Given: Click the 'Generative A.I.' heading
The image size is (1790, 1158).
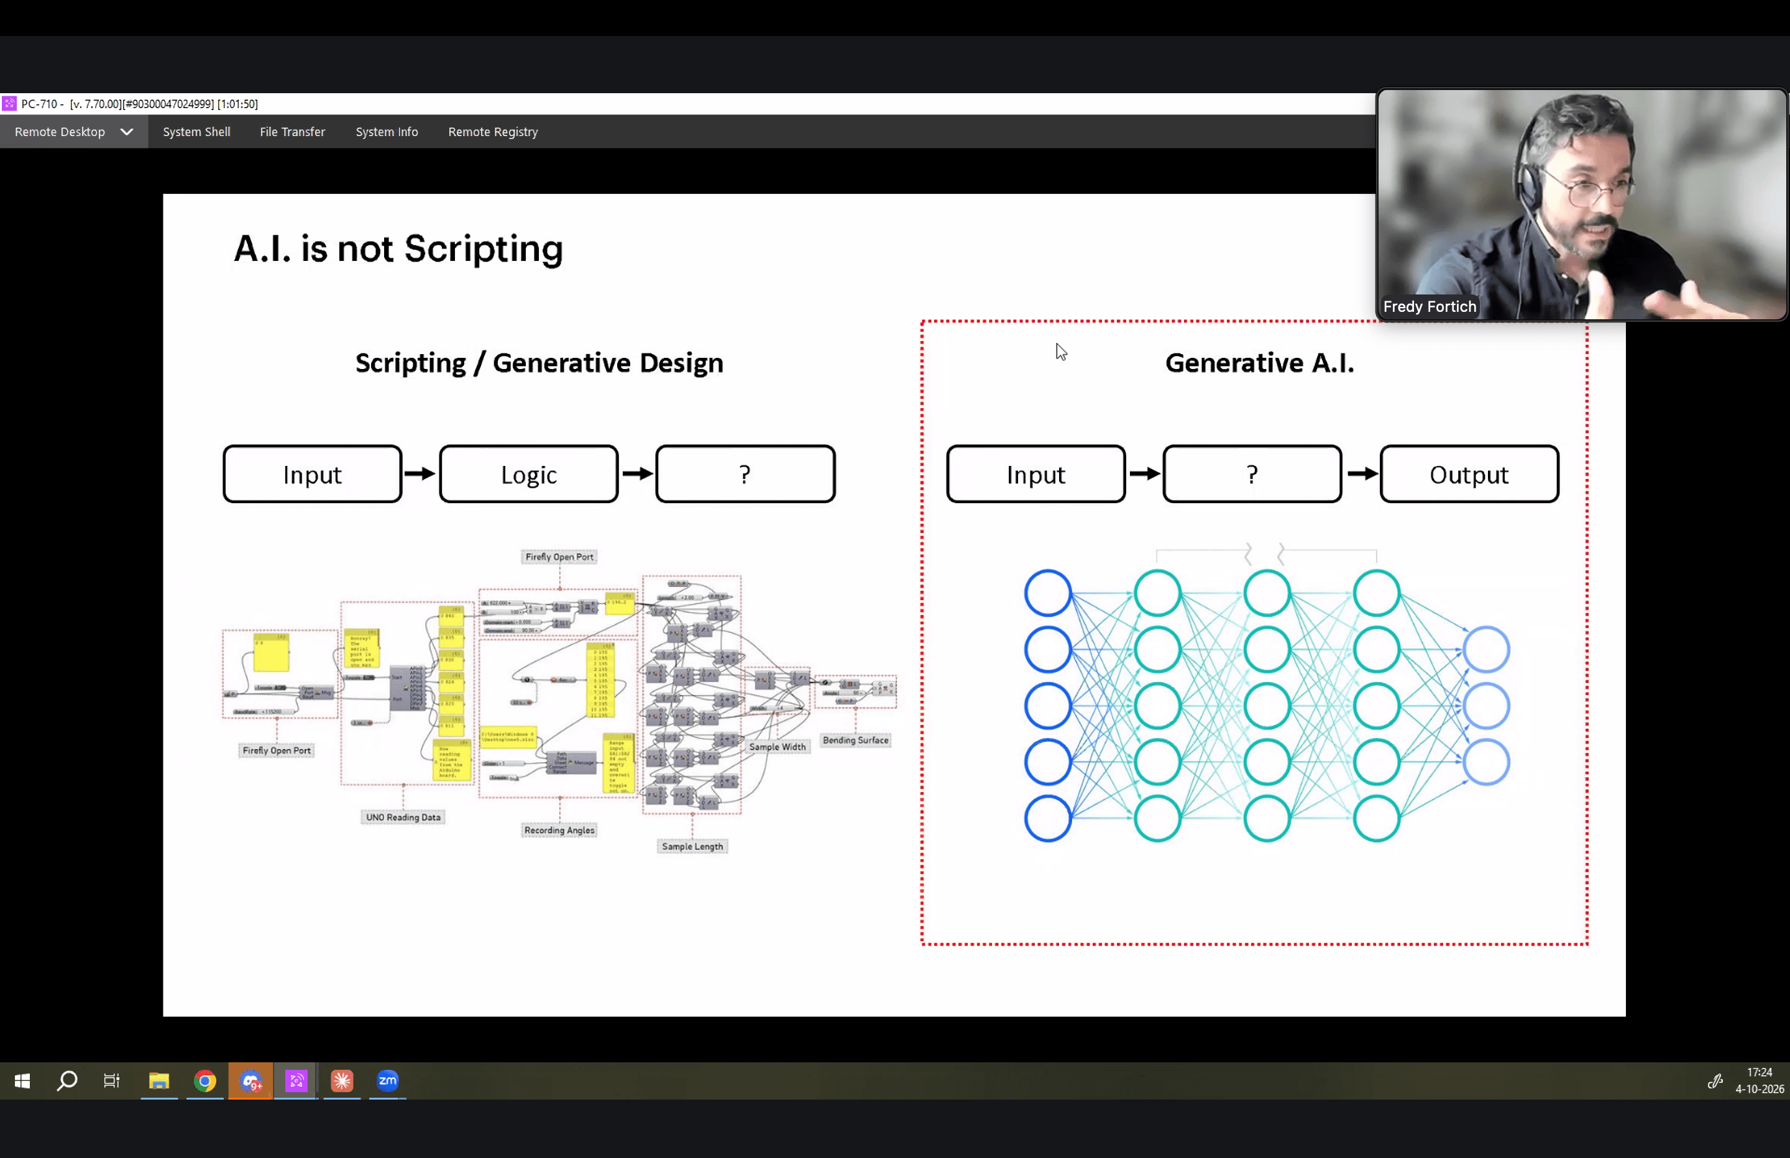Looking at the screenshot, I should tap(1259, 363).
